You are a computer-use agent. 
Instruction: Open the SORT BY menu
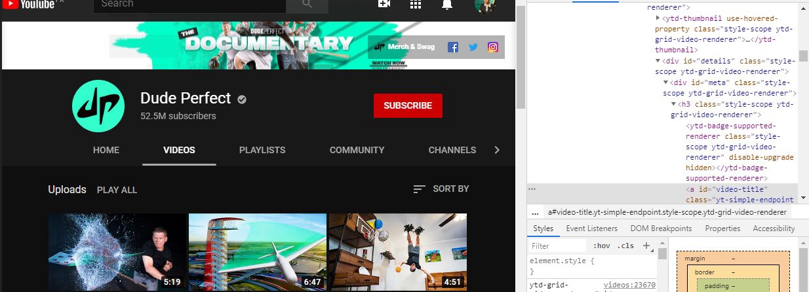pos(441,189)
